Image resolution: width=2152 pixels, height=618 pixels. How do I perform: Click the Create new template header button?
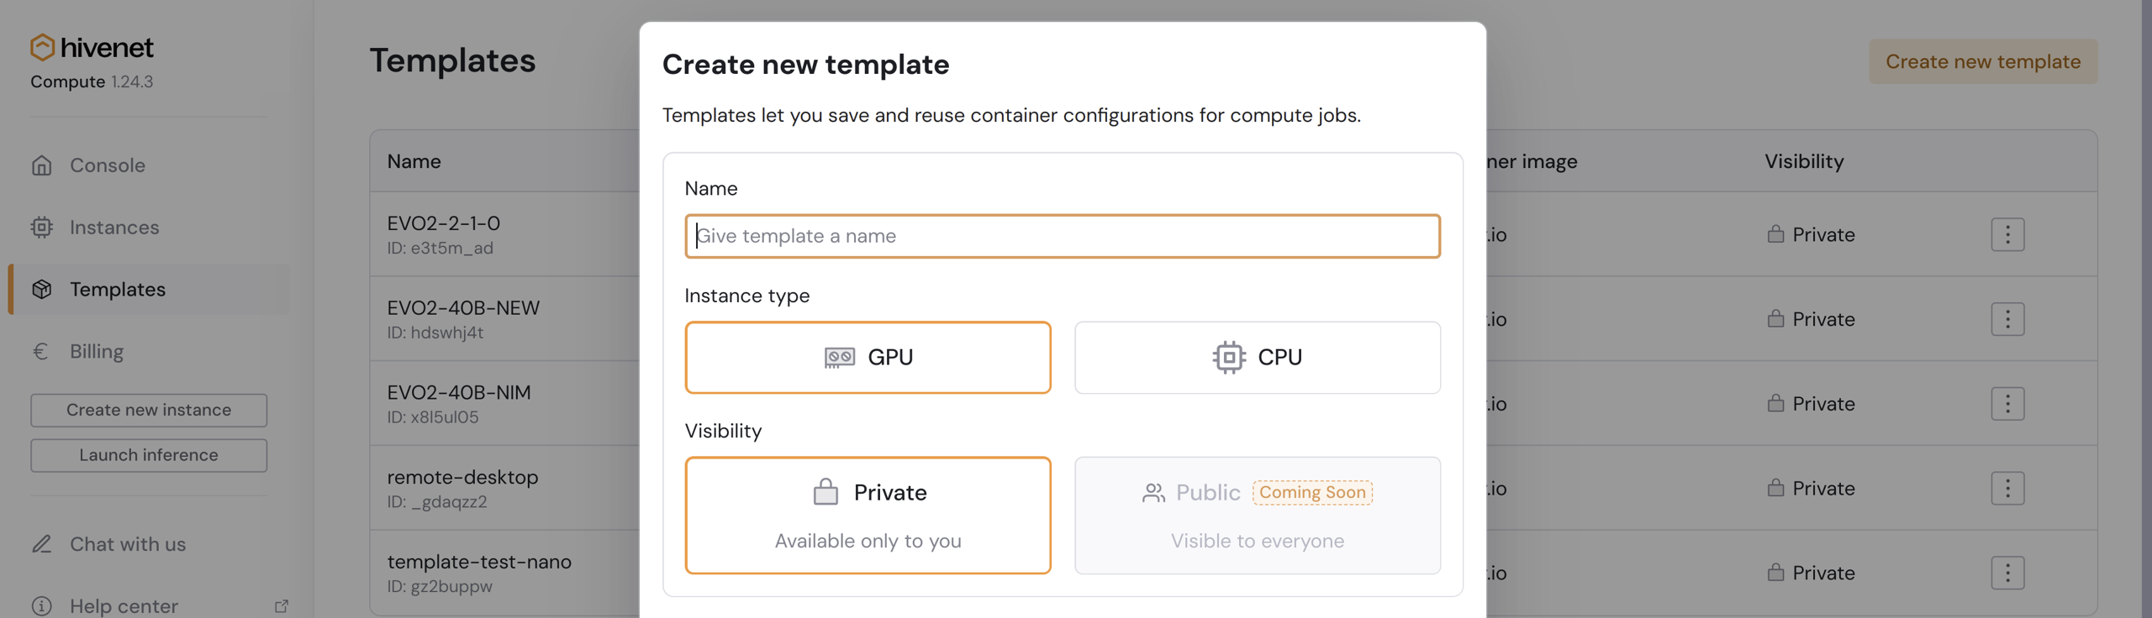tap(1982, 62)
